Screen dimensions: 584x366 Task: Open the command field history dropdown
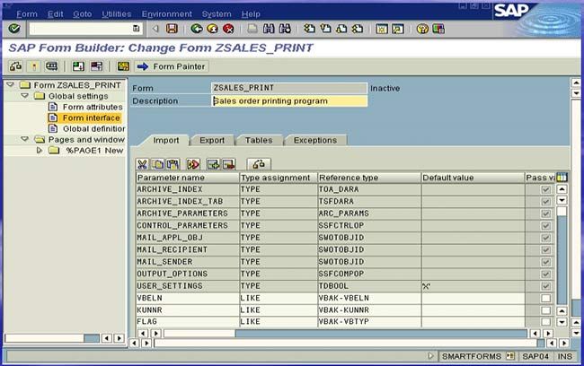137,29
